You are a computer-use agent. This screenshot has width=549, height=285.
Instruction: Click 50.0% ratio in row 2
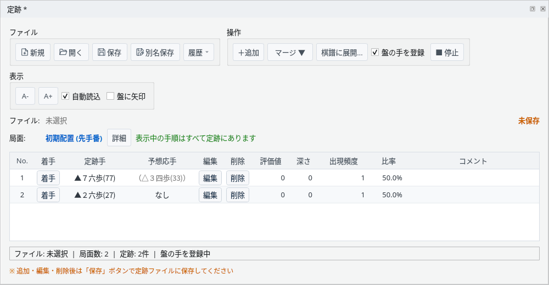tap(392, 195)
